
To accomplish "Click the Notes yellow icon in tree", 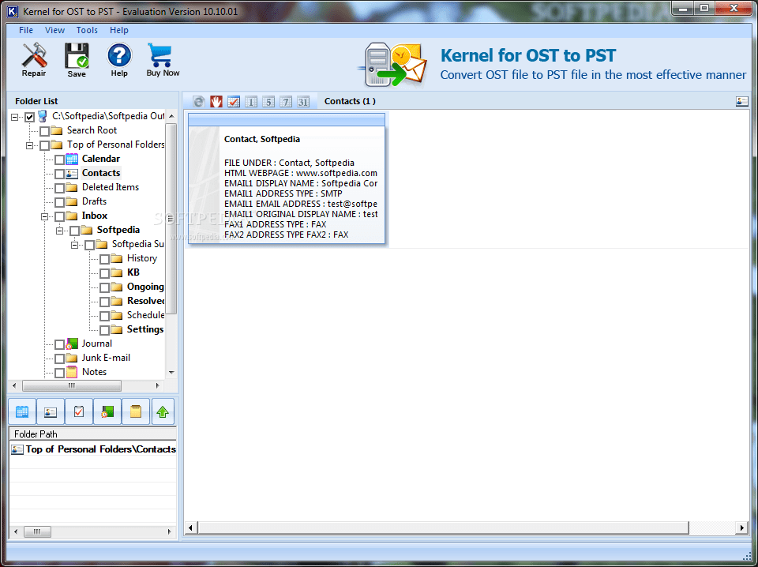I will pos(72,372).
